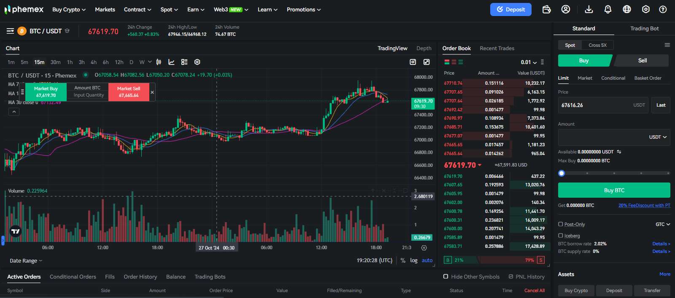Click the blue Deposit button in header
Image resolution: width=675 pixels, height=298 pixels.
510,9
